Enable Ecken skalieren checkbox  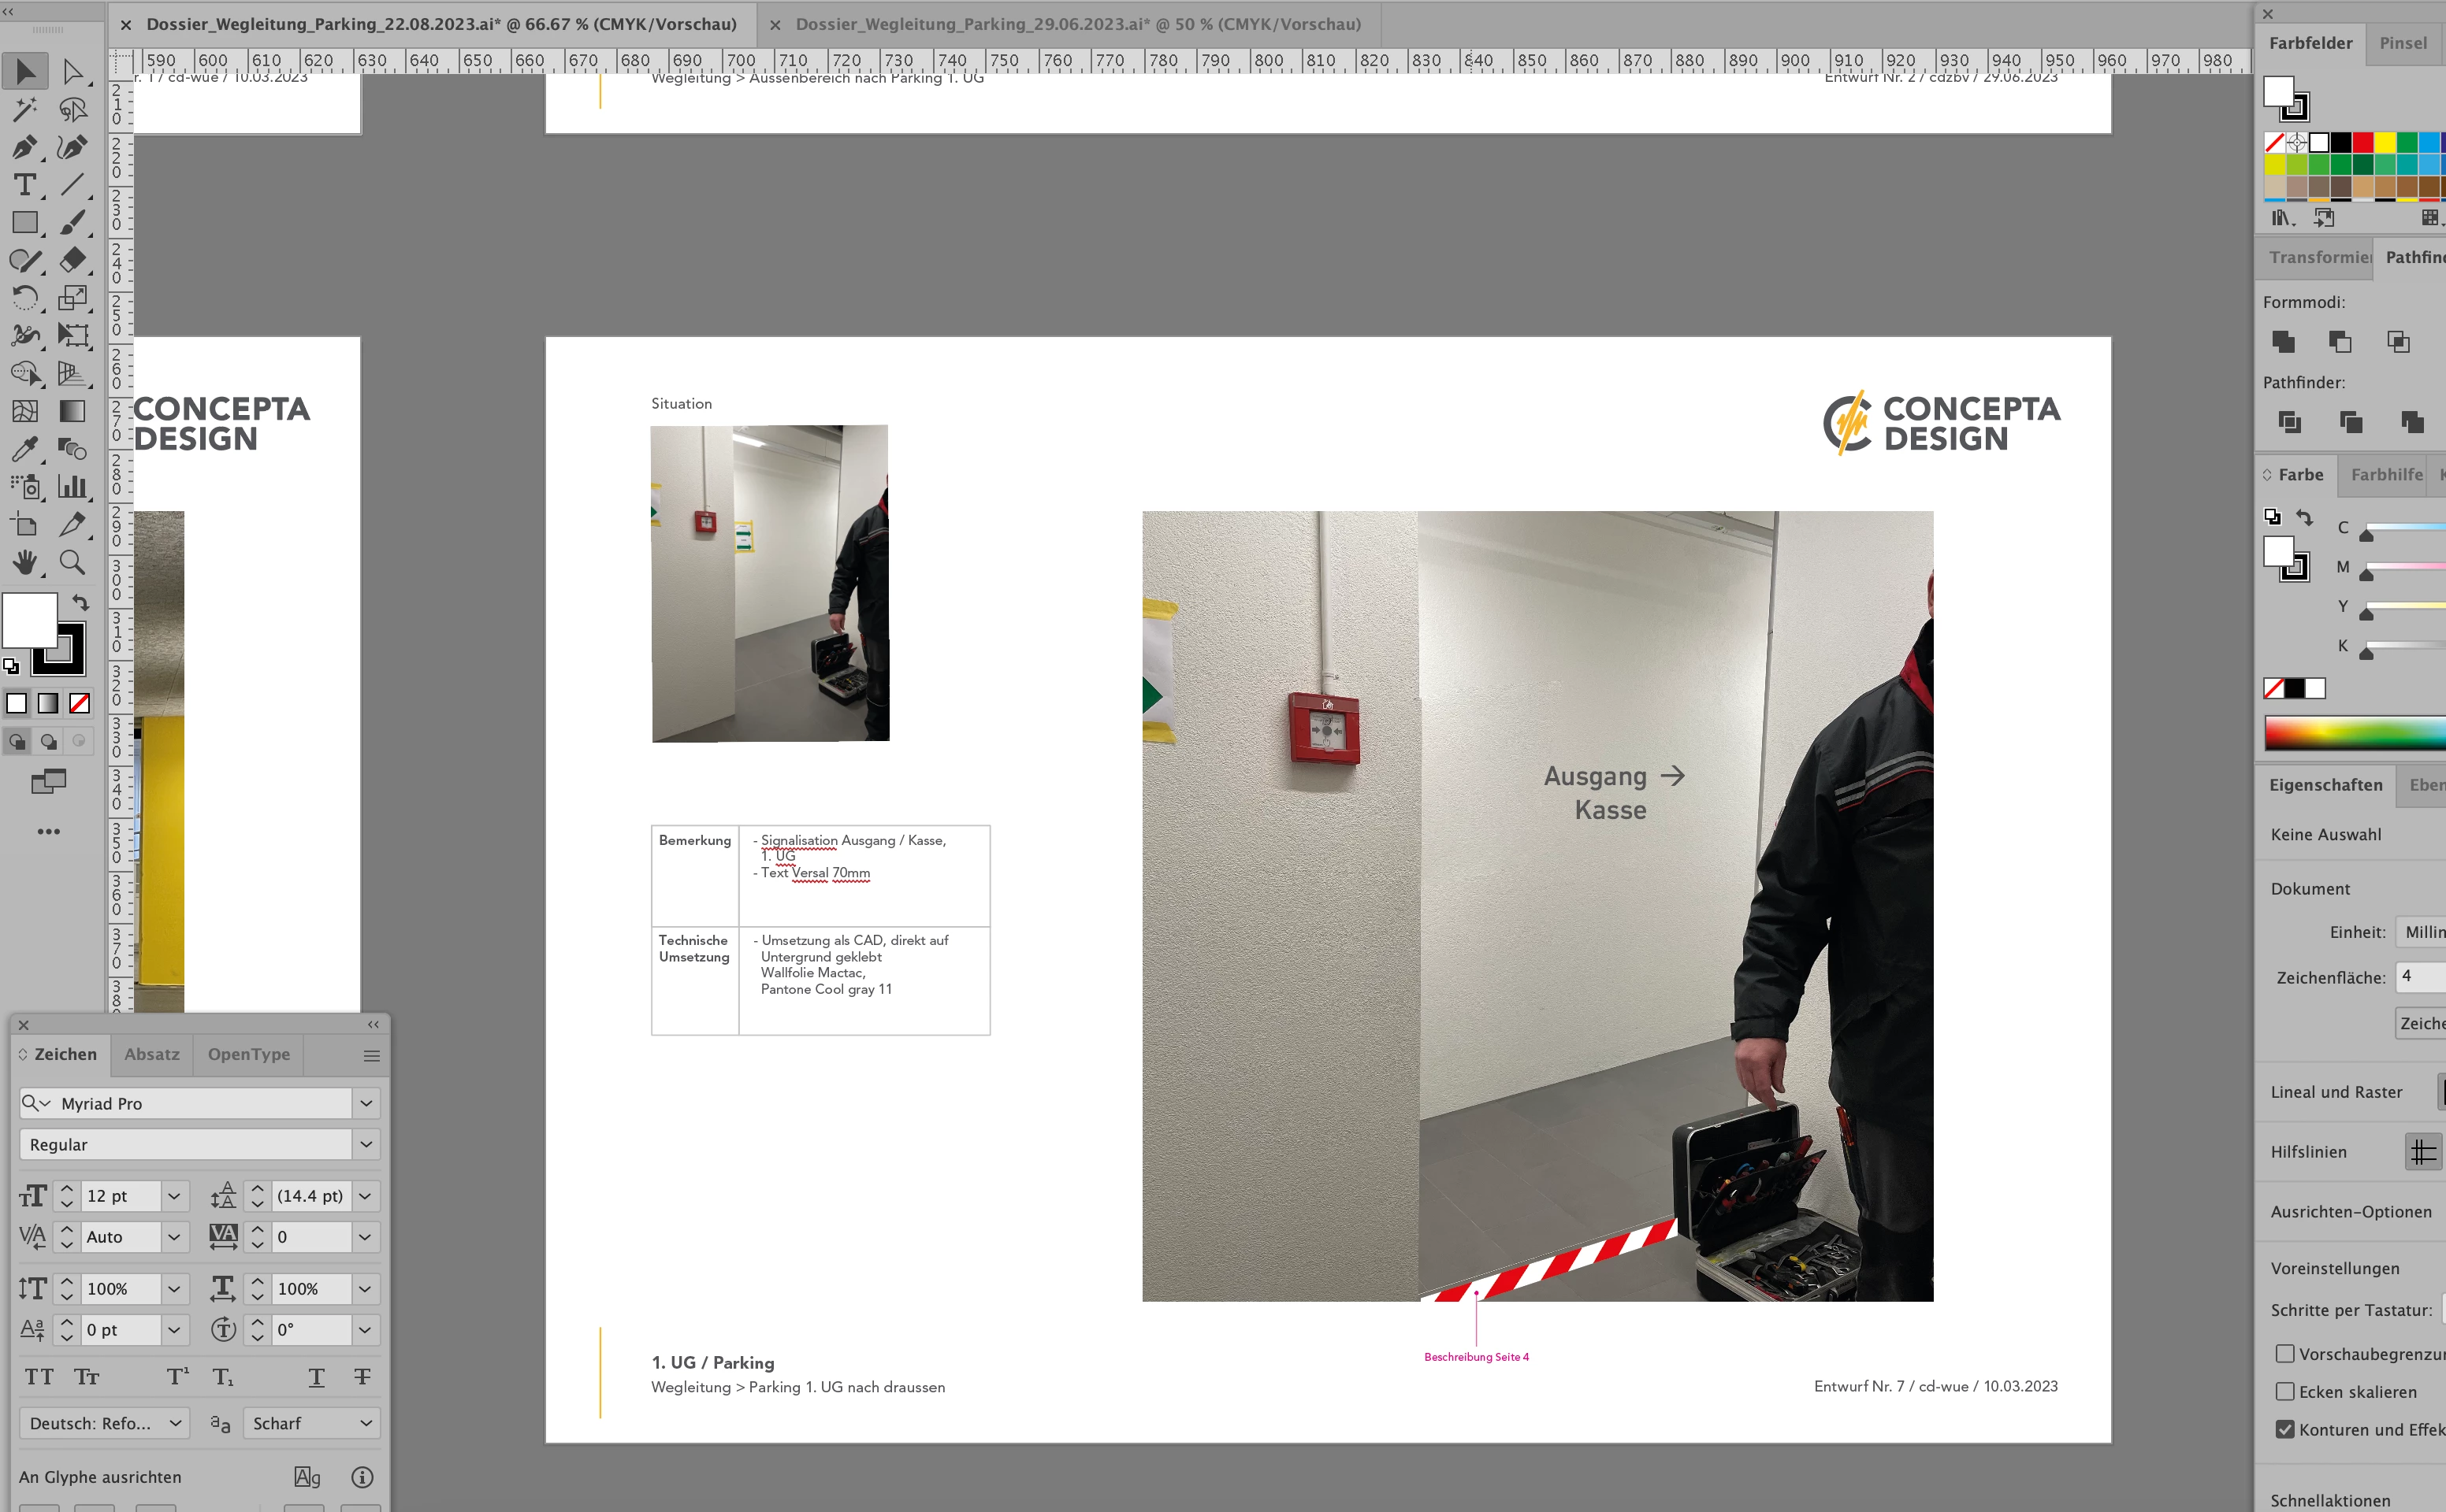click(2285, 1391)
